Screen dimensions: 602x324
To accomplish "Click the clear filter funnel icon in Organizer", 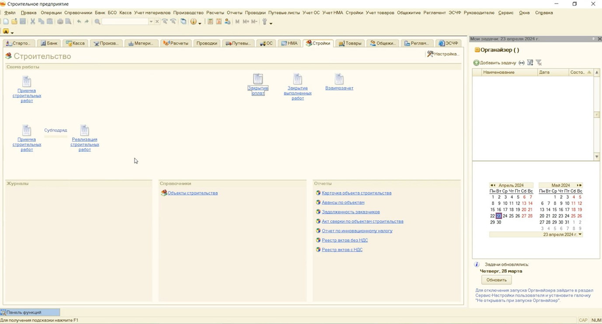I will point(539,63).
